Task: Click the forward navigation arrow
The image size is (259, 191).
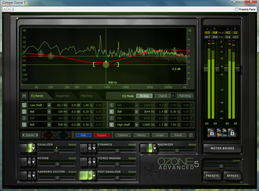Action: 9,9
